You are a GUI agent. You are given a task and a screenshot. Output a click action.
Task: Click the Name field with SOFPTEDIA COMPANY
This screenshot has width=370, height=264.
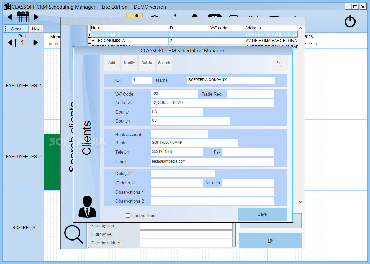coord(231,80)
